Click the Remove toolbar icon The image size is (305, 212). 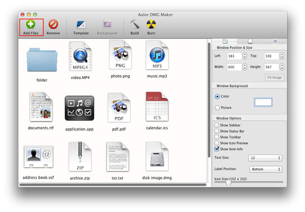[53, 24]
